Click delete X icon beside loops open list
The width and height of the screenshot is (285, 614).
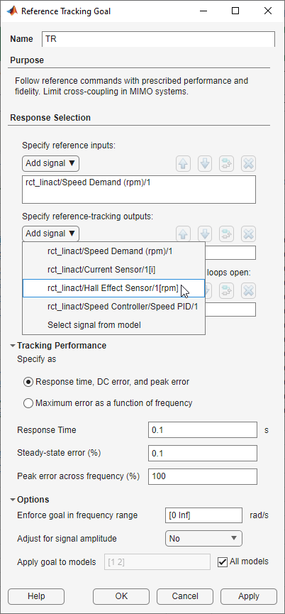248,290
